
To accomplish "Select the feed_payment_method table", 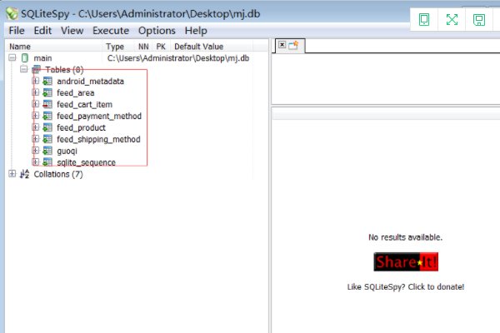I will tap(98, 117).
